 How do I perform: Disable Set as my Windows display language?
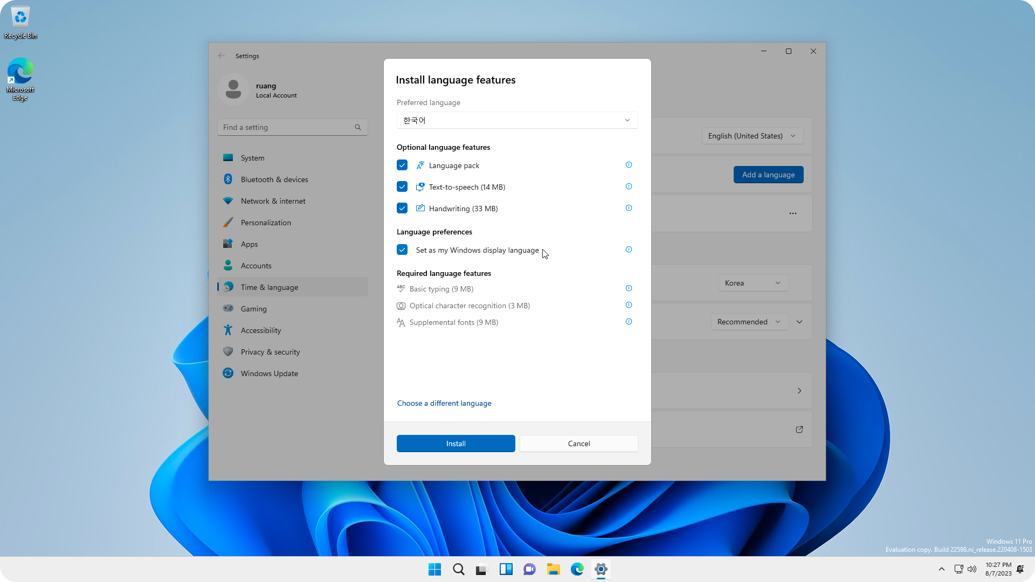402,250
